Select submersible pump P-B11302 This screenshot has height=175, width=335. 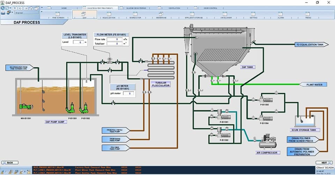[84, 108]
